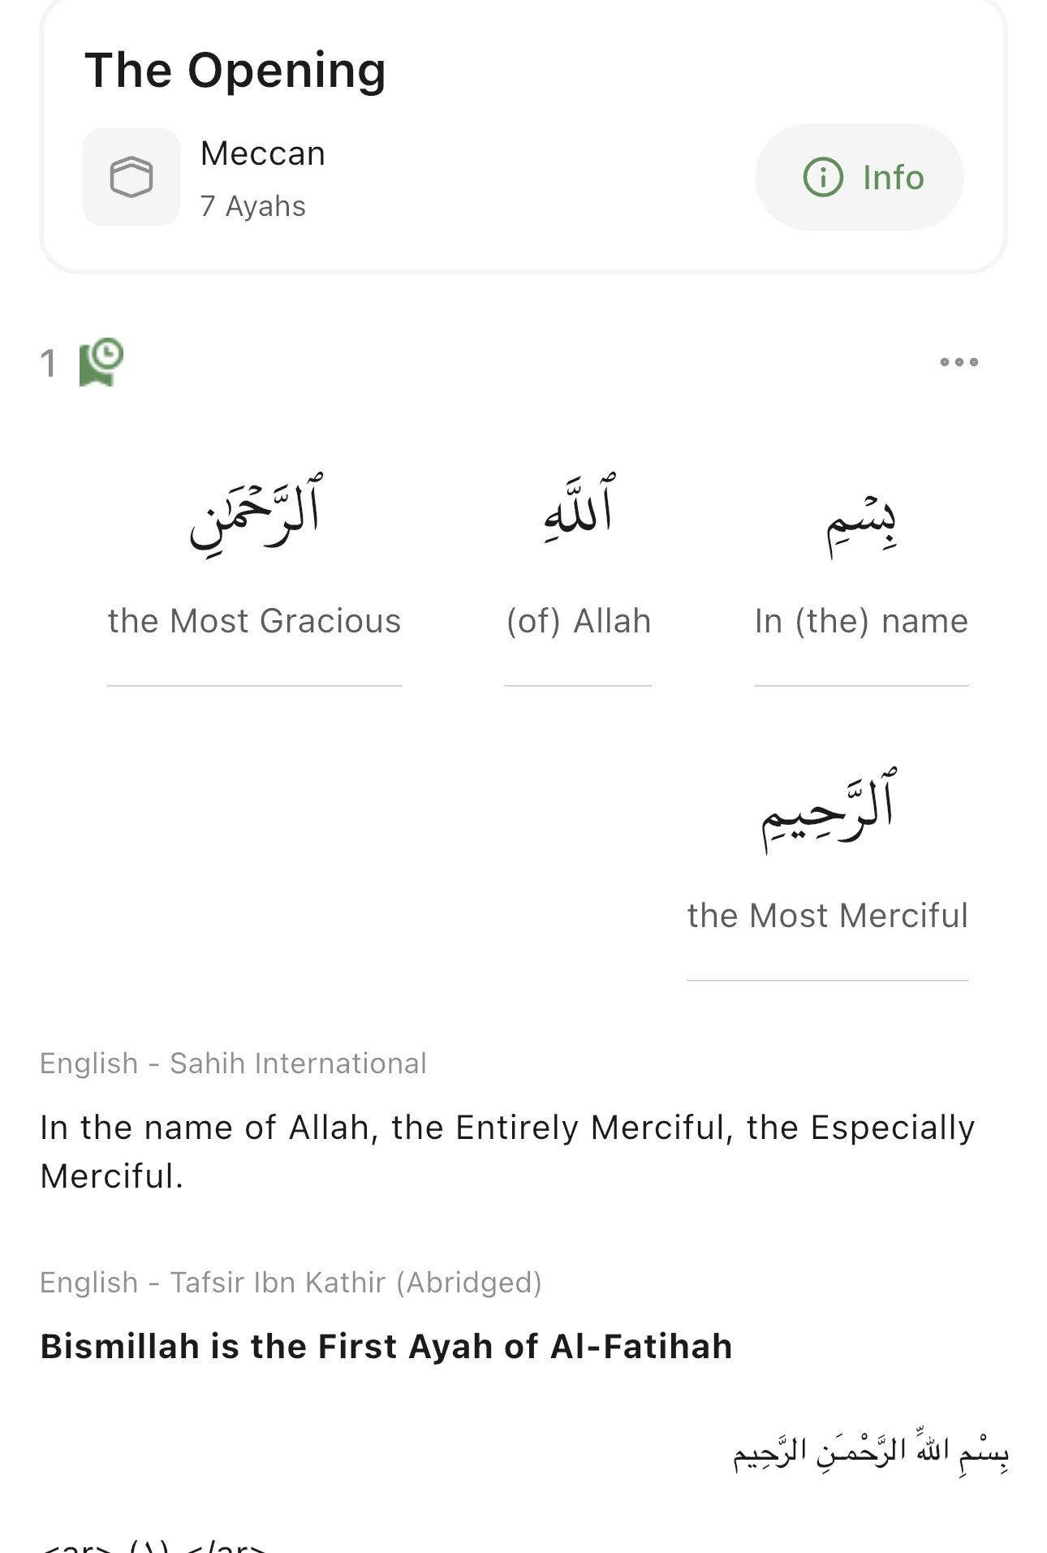Tap the Kaaba icon beside Meccan

point(131,177)
